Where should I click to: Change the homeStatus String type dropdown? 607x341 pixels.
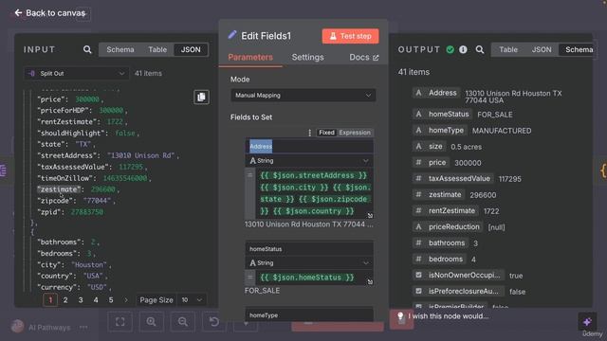tap(309, 263)
